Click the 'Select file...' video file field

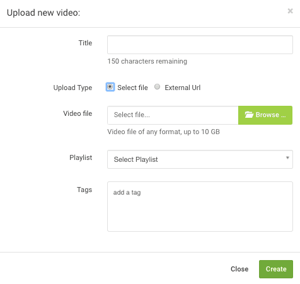[173, 115]
